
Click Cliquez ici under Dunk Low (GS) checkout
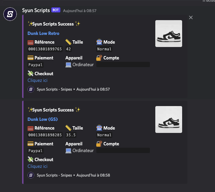click(x=38, y=166)
